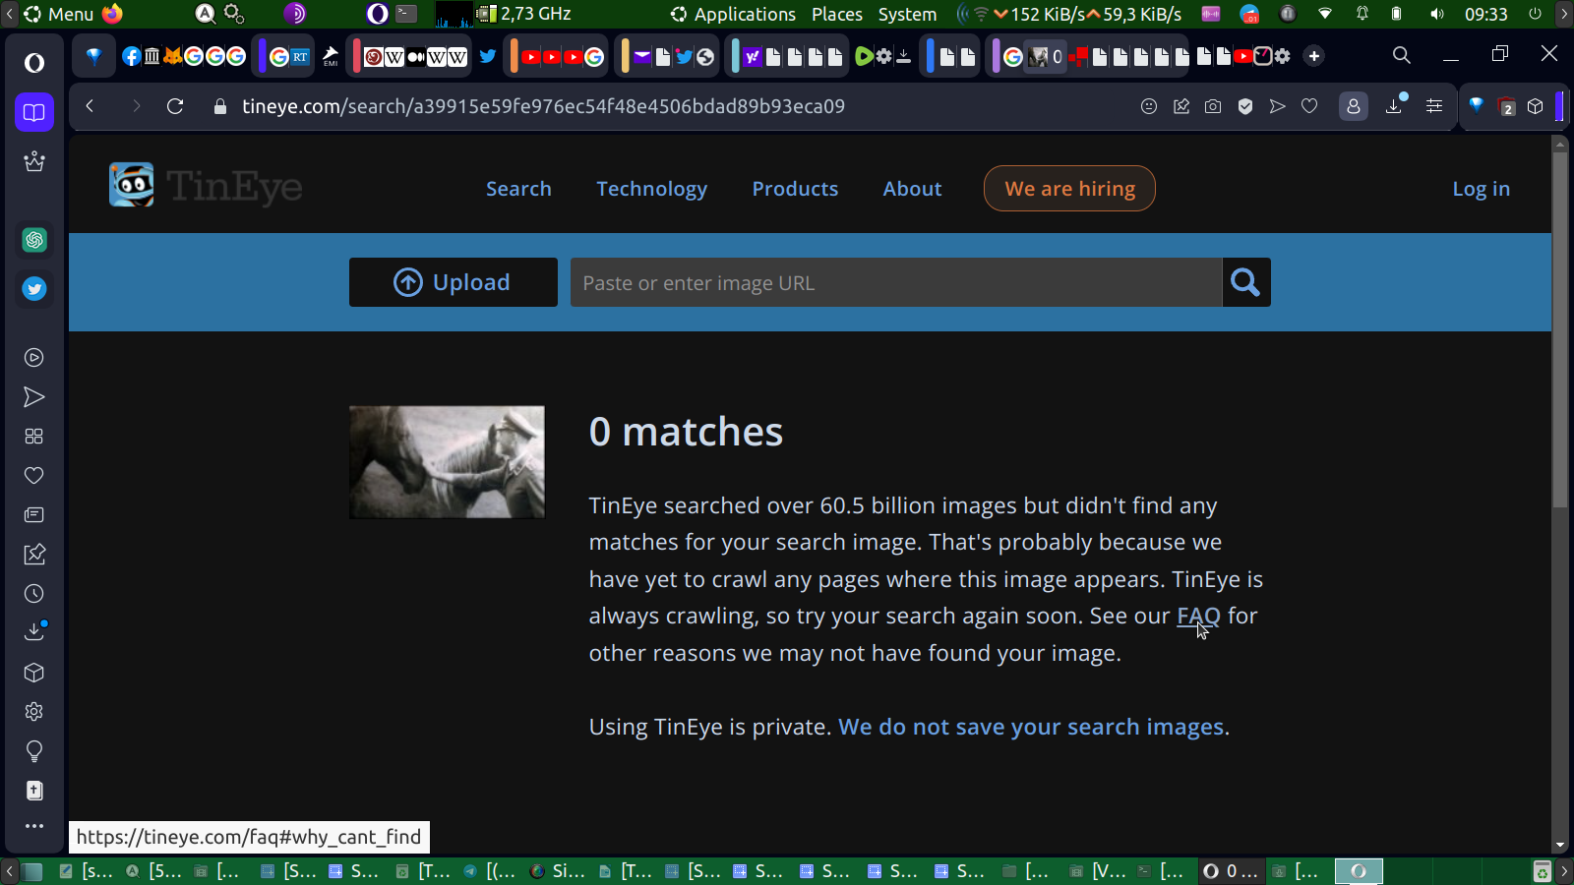The width and height of the screenshot is (1574, 885).
Task: Open Bookmarks heart in the sidebar
Action: point(34,476)
